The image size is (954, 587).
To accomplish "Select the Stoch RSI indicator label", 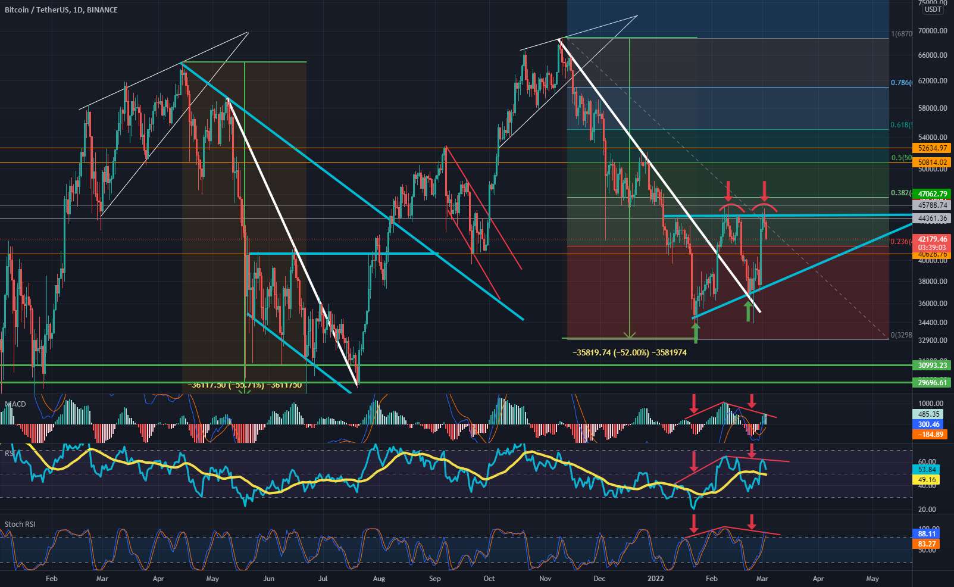I will click(x=20, y=524).
